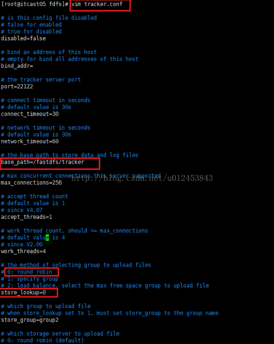Place cursor on 'network_timeout=60' value
The height and width of the screenshot is (344, 274).
pos(30,141)
